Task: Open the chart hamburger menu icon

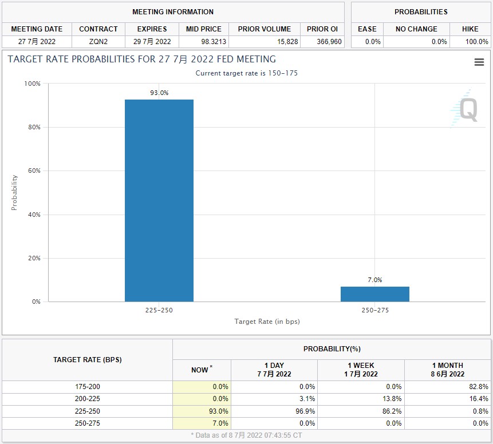Action: point(479,62)
